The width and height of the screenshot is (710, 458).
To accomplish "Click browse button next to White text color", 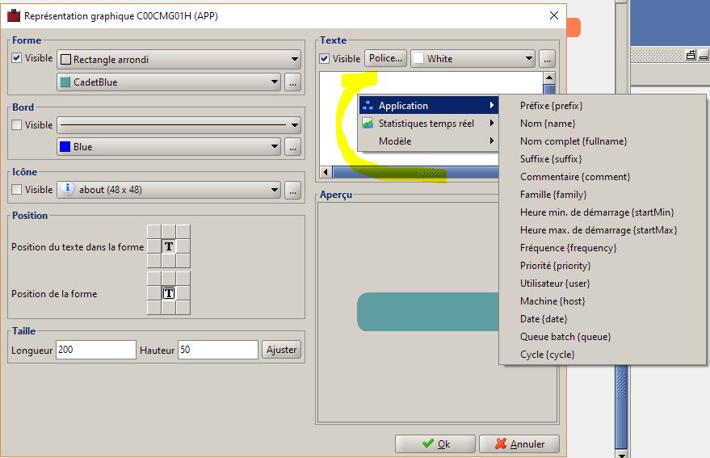I will 547,59.
